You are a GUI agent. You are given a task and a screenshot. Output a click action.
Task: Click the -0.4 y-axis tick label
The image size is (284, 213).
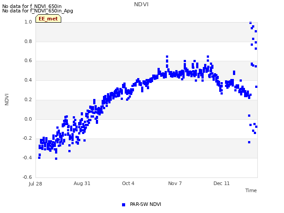click(27, 158)
